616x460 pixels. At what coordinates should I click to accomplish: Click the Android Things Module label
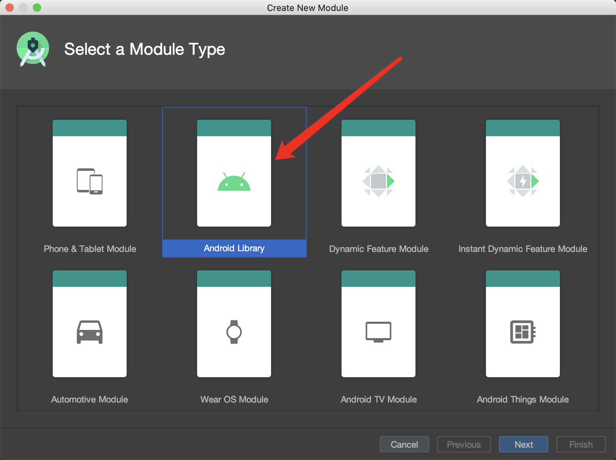click(x=523, y=399)
